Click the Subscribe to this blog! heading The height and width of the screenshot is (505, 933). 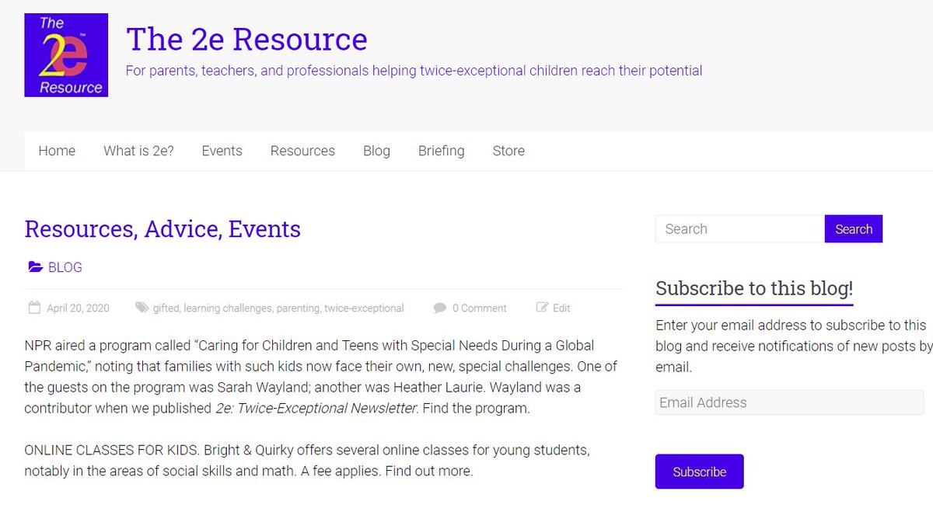(x=754, y=288)
